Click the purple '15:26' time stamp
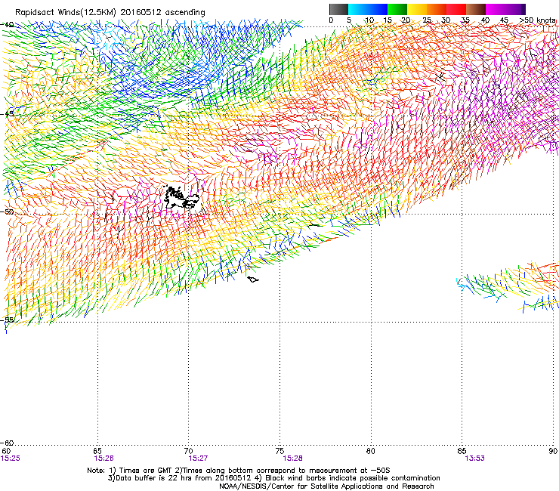559x491 pixels. click(103, 459)
